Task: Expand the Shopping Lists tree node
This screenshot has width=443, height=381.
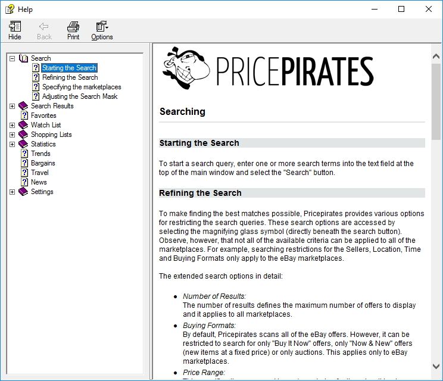Action: 12,135
